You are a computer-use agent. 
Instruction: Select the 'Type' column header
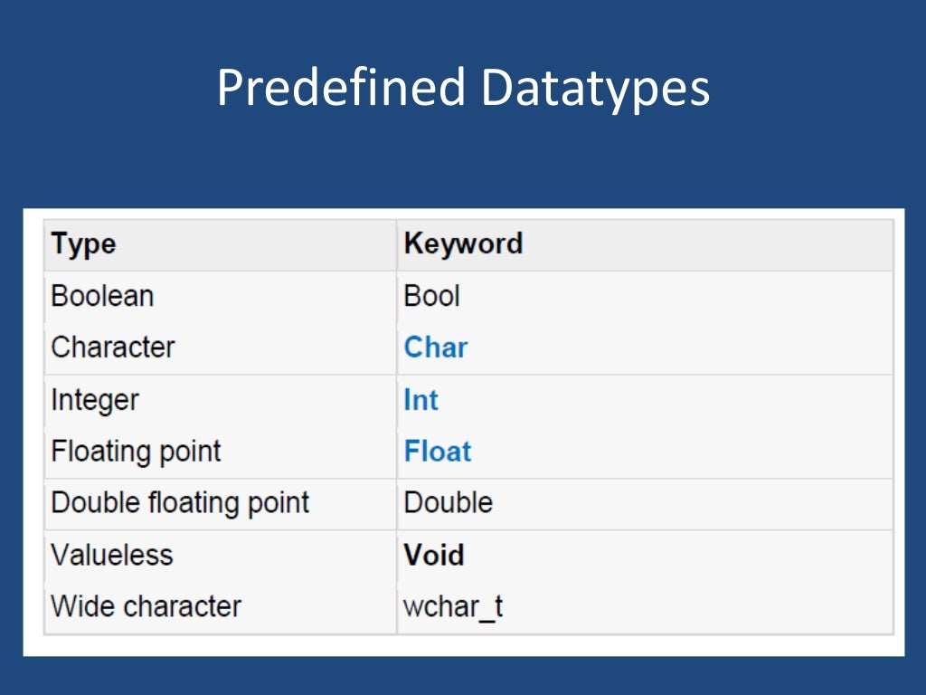(x=83, y=244)
